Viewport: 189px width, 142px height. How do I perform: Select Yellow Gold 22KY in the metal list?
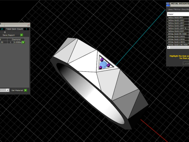point(178,31)
